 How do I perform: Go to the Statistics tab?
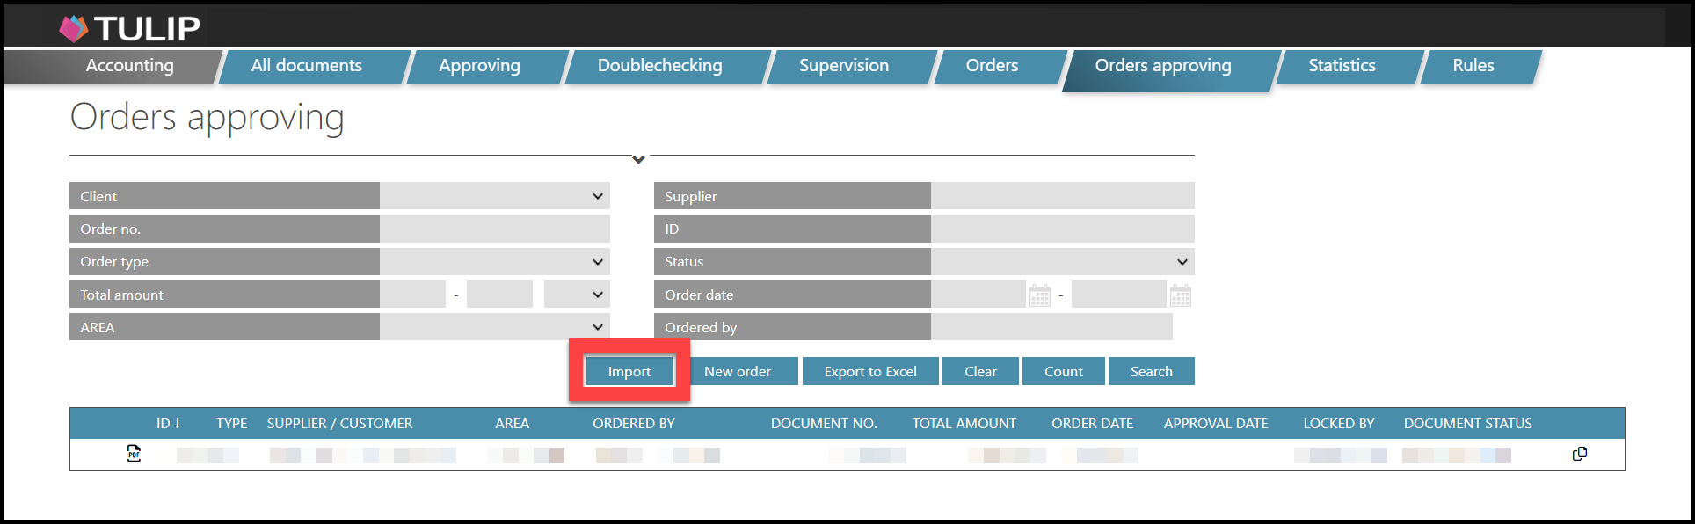tap(1341, 66)
